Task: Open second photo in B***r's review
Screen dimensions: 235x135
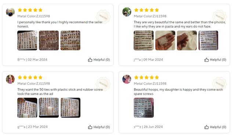Action: pos(49,40)
